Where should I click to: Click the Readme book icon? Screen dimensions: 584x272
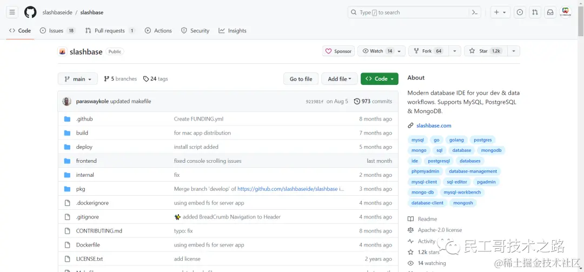coord(410,219)
